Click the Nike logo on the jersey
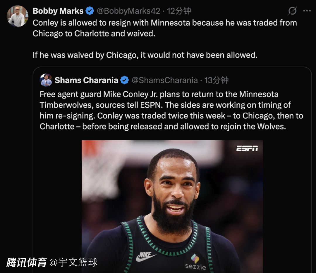Screen dimensions: 316x273 (x=146, y=256)
